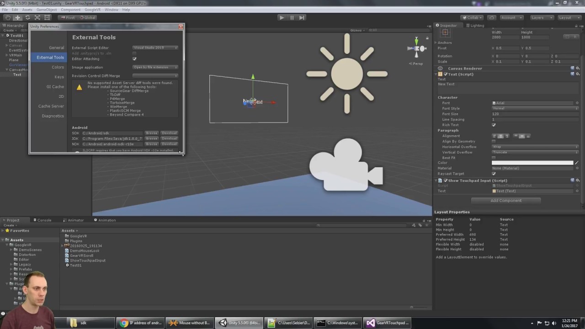Viewport: 585px width, 329px height.
Task: Toggle Best Fit checkbox
Action: point(494,158)
